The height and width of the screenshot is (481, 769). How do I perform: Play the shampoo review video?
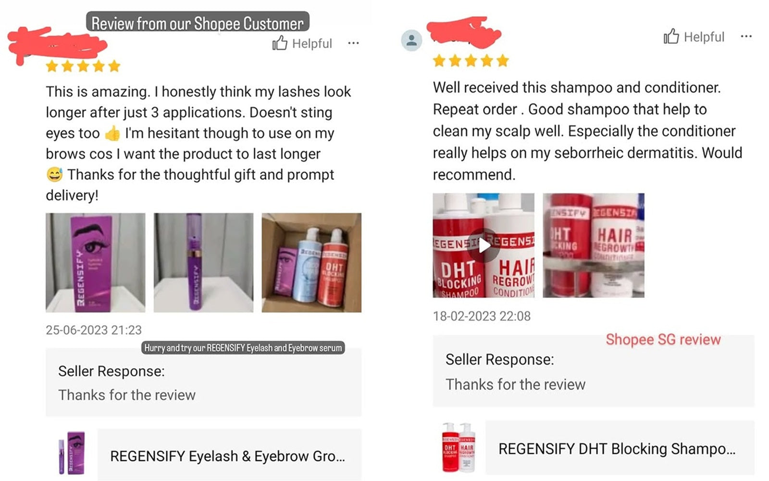click(x=484, y=245)
